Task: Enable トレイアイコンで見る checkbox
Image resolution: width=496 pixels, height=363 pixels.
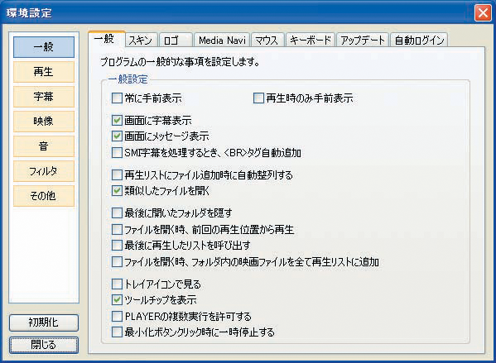Action: 117,284
